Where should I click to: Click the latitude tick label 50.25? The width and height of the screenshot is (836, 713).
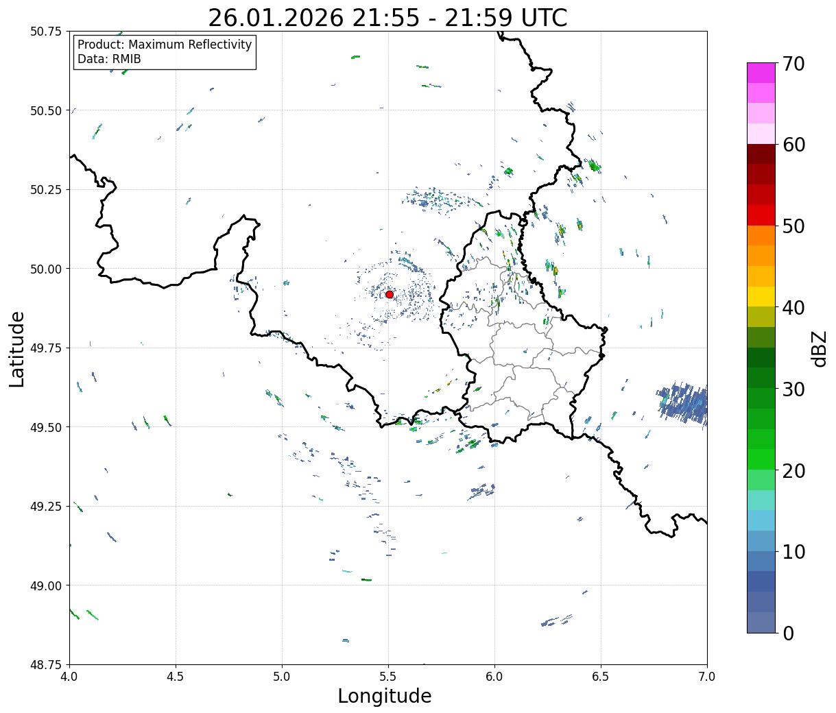(46, 190)
